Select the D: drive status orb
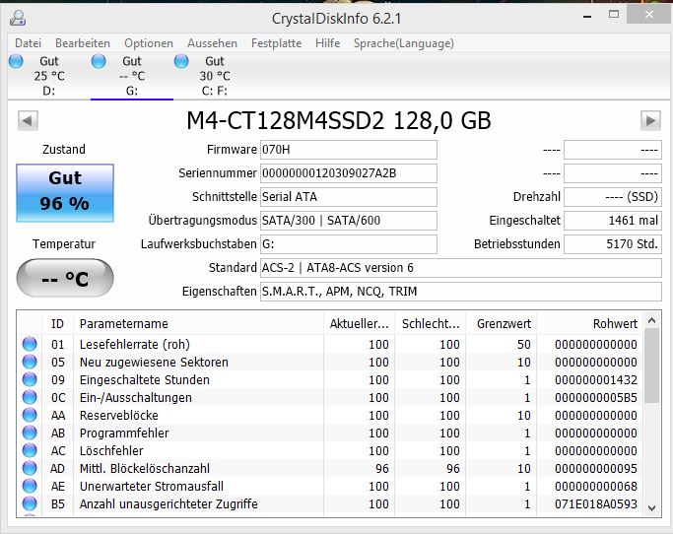673x534 pixels. click(x=16, y=61)
